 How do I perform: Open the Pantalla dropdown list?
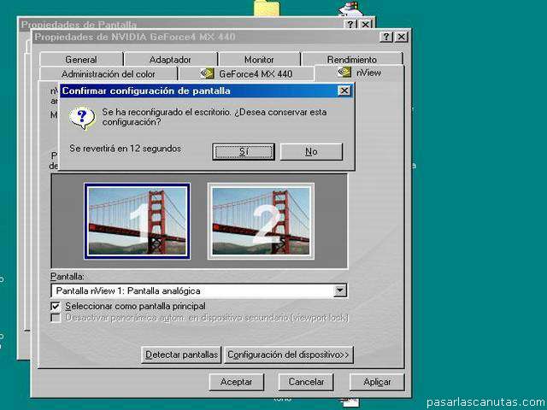pyautogui.click(x=340, y=290)
